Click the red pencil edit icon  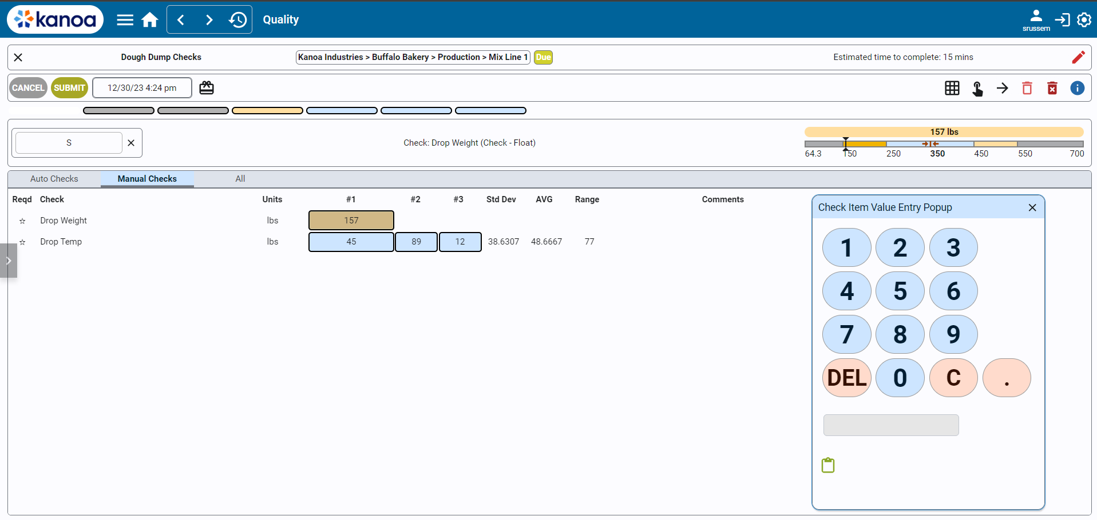pyautogui.click(x=1078, y=57)
